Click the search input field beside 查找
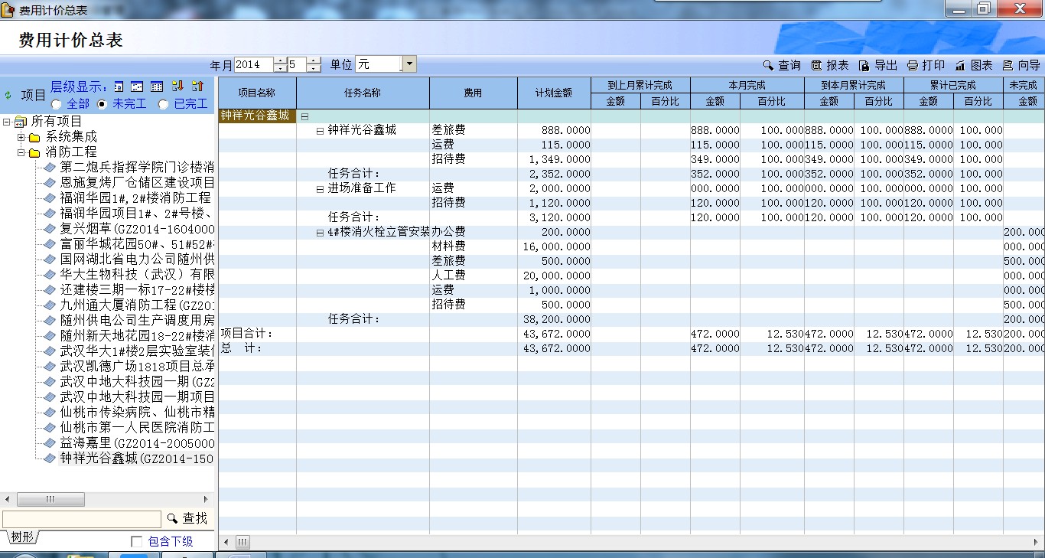Viewport: 1045px width, 558px height. click(82, 518)
